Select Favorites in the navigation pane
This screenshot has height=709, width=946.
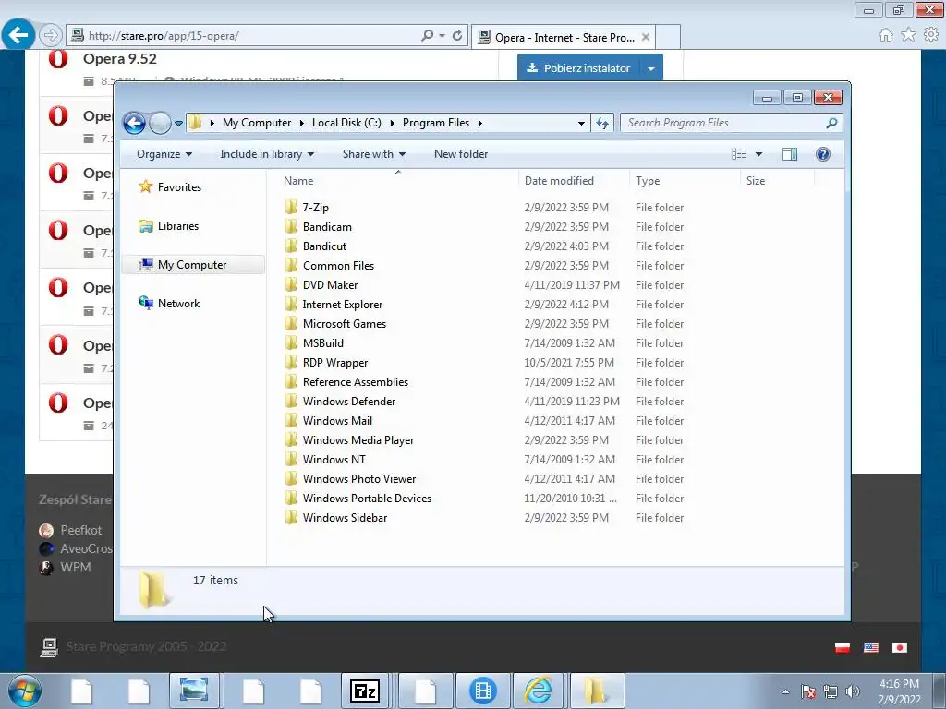click(x=179, y=187)
